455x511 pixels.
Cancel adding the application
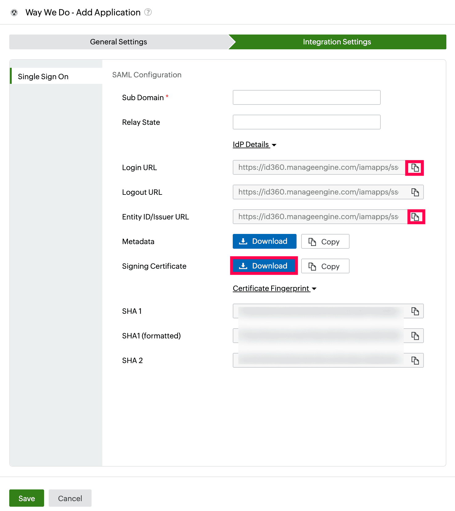pyautogui.click(x=70, y=498)
